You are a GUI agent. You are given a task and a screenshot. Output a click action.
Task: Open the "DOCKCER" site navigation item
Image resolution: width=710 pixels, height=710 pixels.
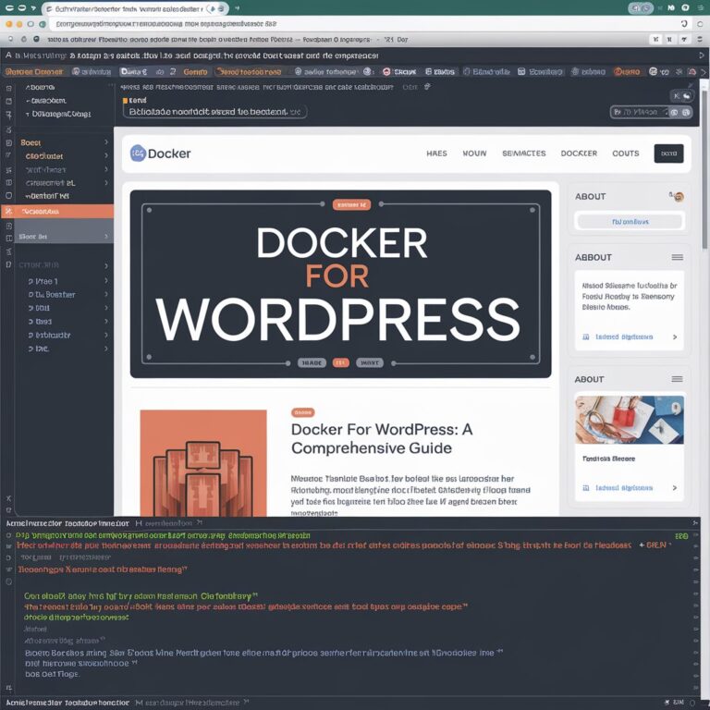point(579,153)
